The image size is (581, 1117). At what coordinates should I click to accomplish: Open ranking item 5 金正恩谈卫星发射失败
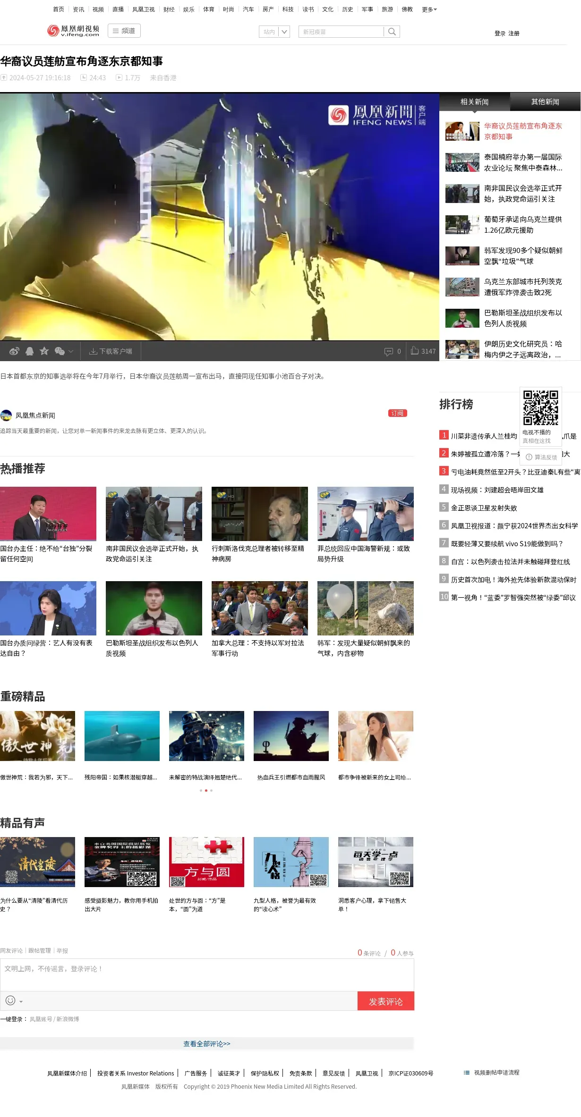tap(484, 508)
